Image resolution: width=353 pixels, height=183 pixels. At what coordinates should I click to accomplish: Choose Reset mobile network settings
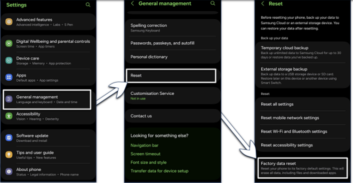click(x=303, y=118)
